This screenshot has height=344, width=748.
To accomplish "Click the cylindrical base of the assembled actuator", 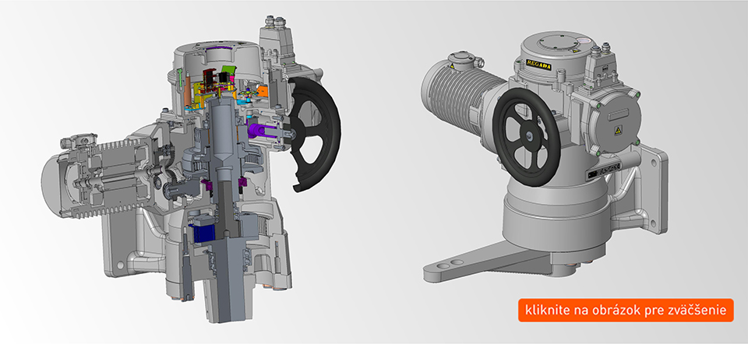I will 555,218.
